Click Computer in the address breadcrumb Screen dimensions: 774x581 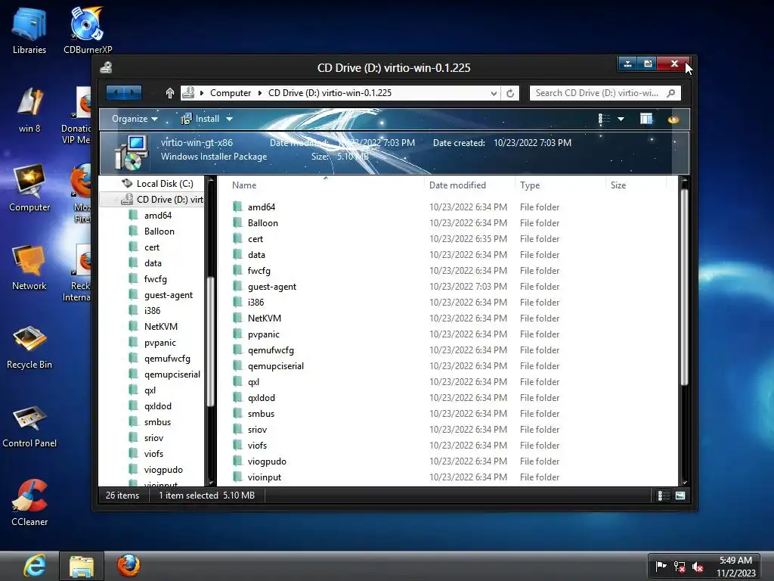(231, 93)
